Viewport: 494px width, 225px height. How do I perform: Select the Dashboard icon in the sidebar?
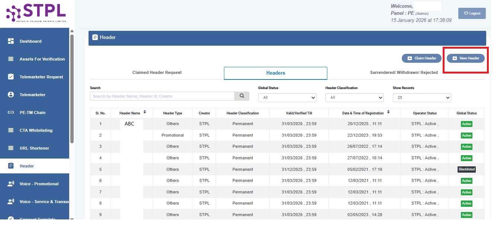[x=10, y=41]
